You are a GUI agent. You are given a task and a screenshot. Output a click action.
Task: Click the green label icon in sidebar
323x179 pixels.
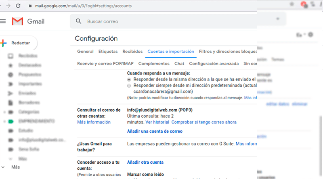10,121
